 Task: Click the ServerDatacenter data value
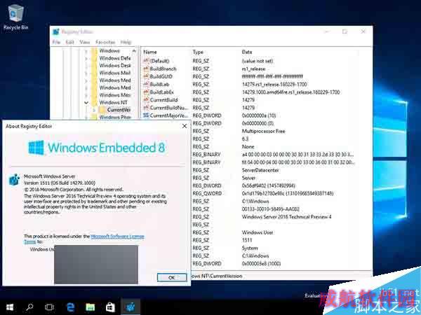[x=260, y=170]
